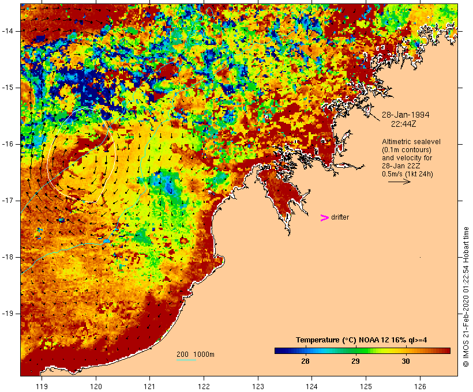Click the longitude label '122'

tap(204, 386)
